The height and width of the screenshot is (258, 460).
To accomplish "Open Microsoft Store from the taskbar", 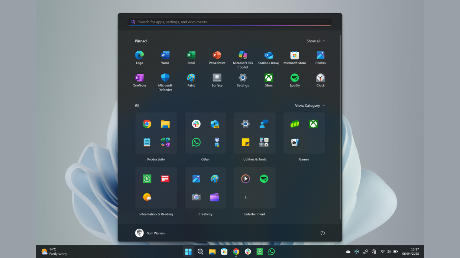I will [224, 252].
